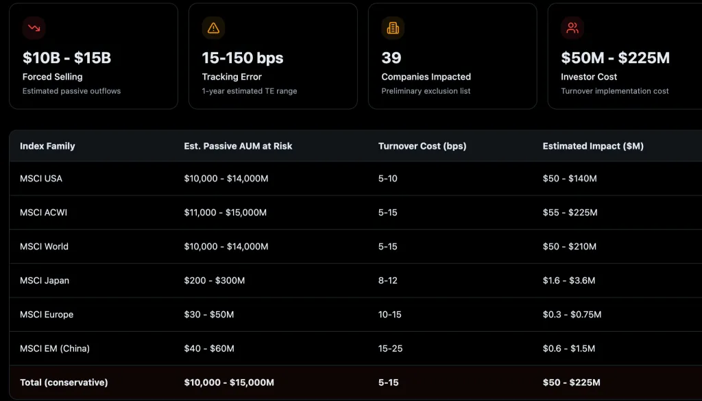
Task: Click the Est. Passive AUM at Risk header
Action: pyautogui.click(x=238, y=146)
